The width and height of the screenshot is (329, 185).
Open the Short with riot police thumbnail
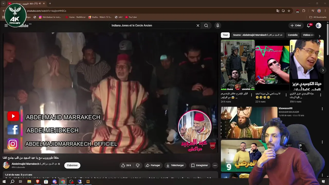pyautogui.click(x=238, y=65)
